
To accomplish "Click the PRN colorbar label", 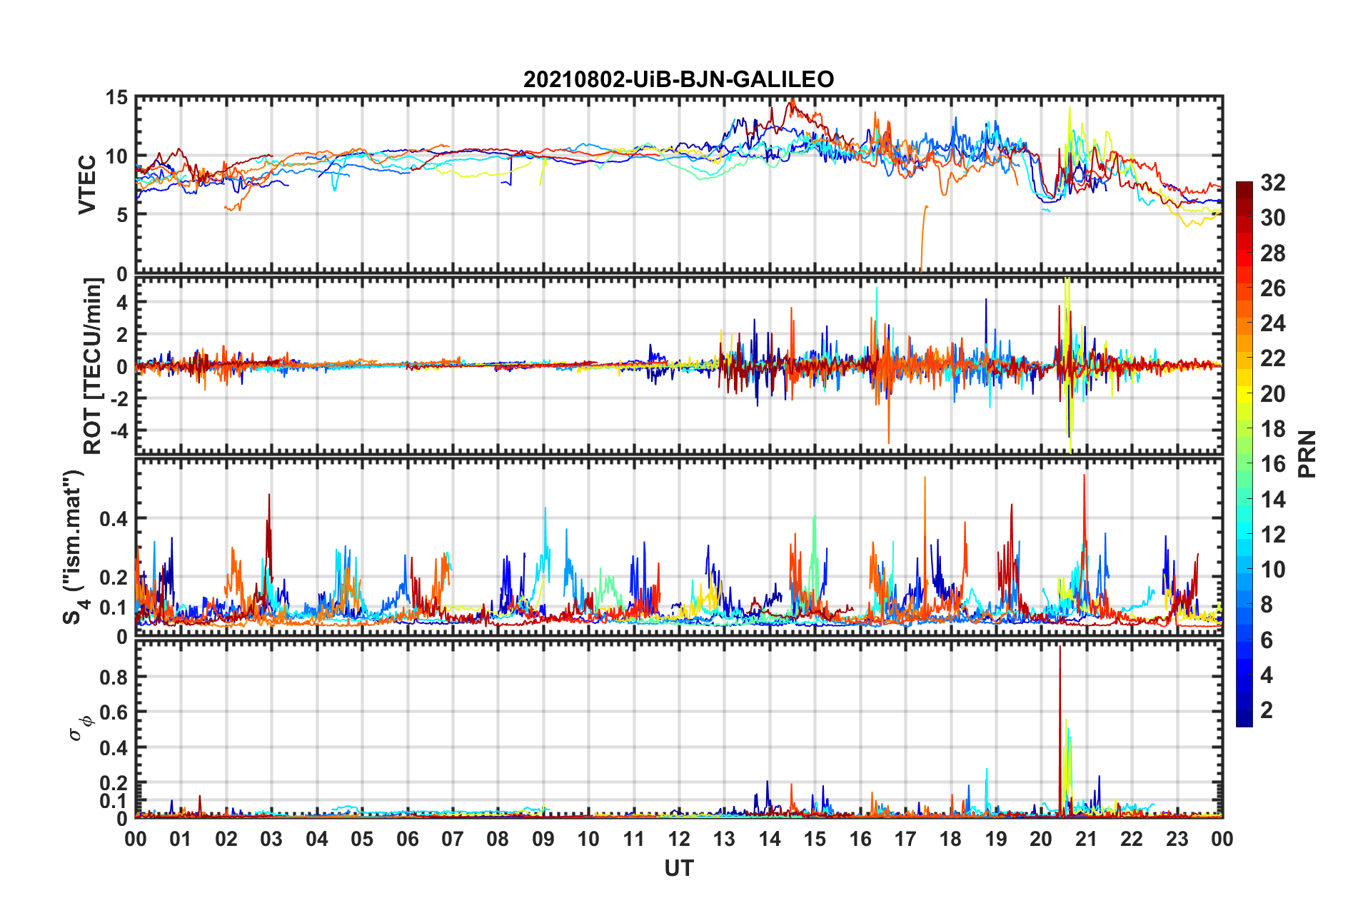I will pyautogui.click(x=1307, y=454).
